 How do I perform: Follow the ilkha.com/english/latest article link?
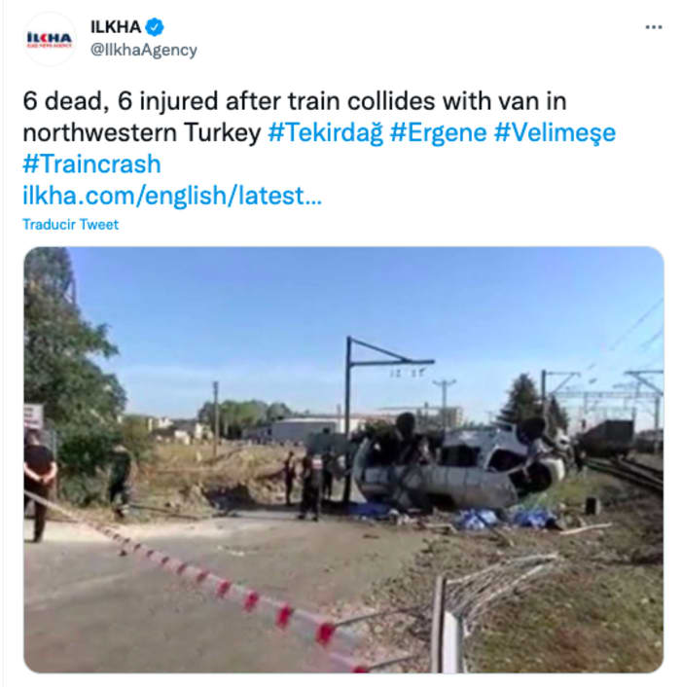coord(172,196)
